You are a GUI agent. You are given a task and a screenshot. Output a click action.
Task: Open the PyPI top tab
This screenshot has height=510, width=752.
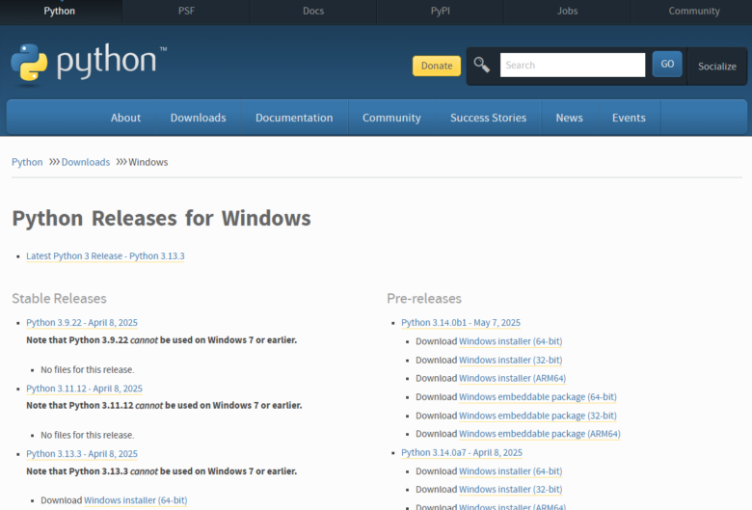(x=441, y=11)
